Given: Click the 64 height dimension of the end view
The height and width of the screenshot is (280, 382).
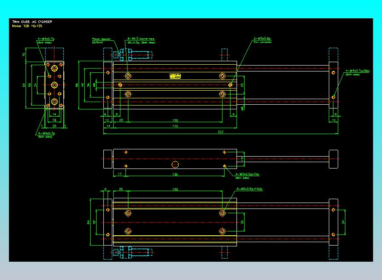Looking at the screenshot, I should point(24,85).
